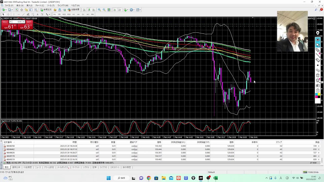Expand the chart template dropdown
The height and width of the screenshot is (182, 324).
tap(140, 10)
